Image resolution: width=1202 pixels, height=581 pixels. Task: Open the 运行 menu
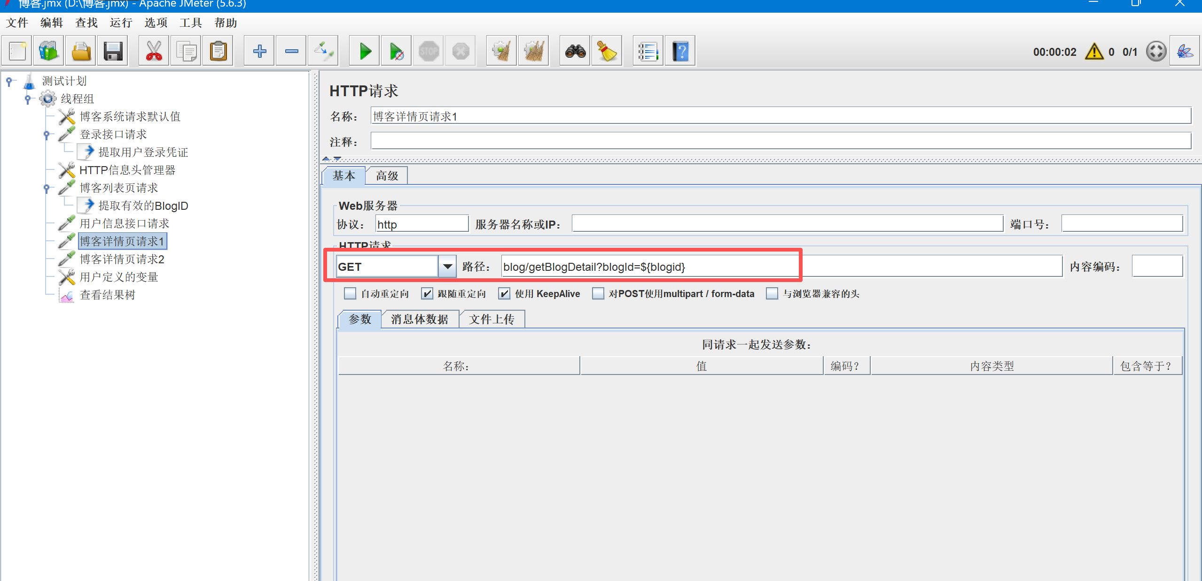click(x=121, y=23)
